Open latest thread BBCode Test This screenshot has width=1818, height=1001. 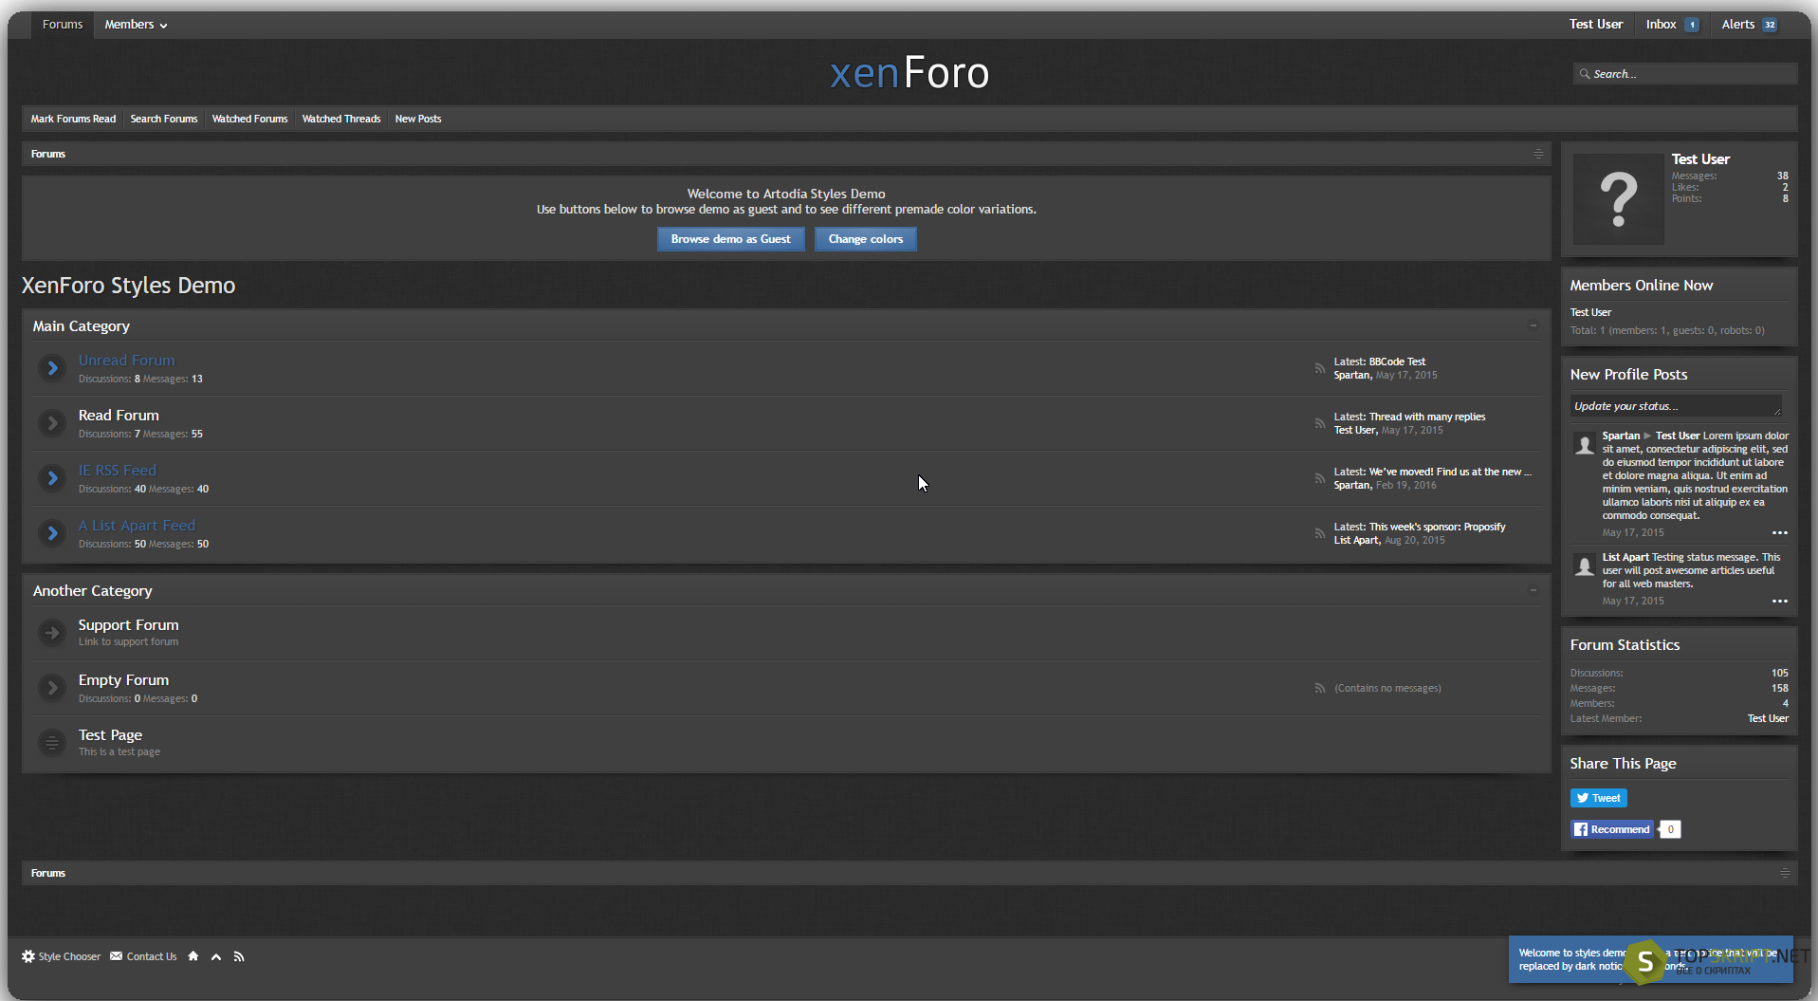pyautogui.click(x=1397, y=361)
